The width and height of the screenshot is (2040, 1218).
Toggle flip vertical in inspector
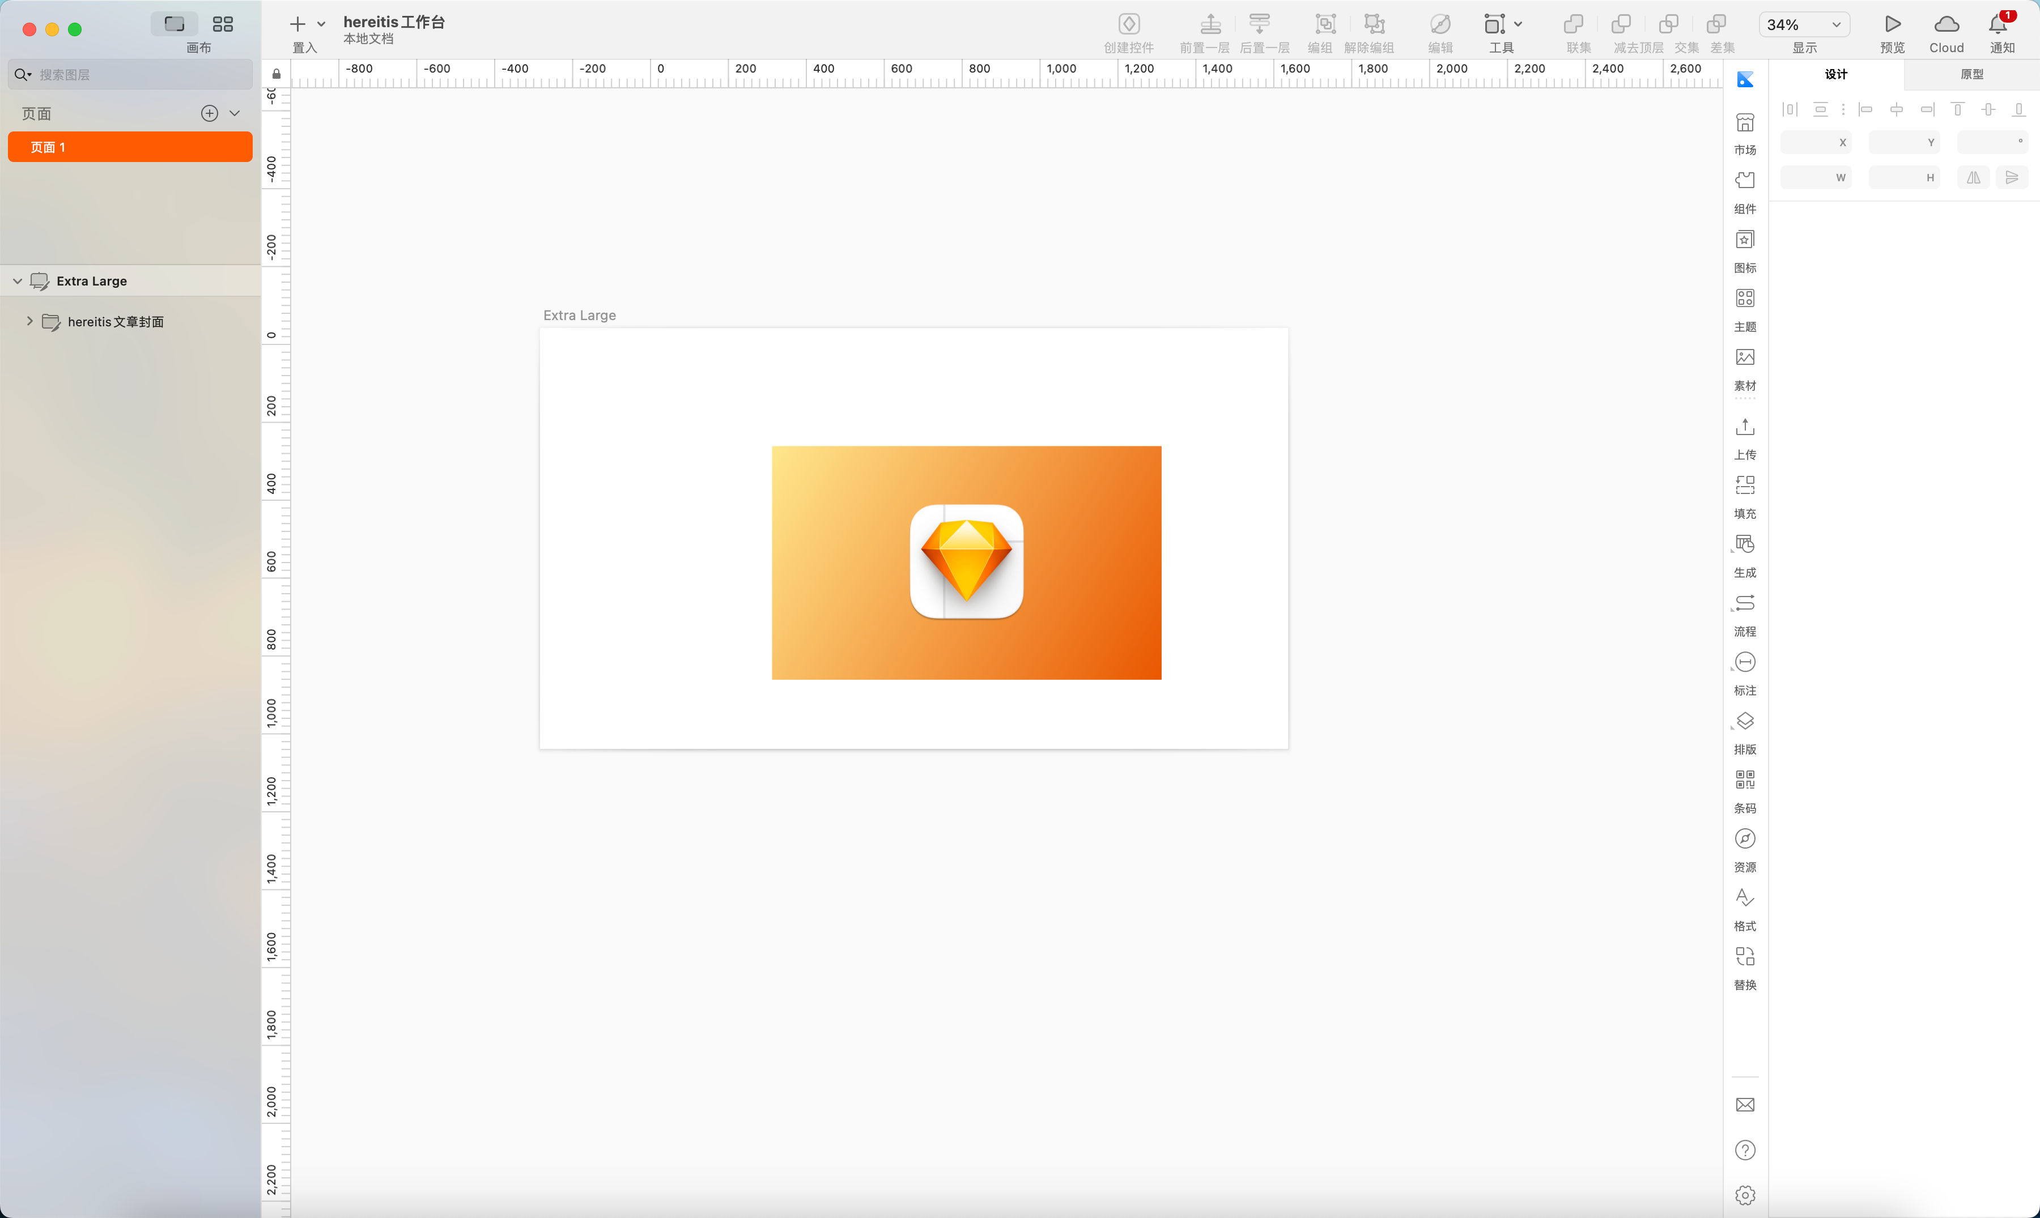click(x=2011, y=177)
